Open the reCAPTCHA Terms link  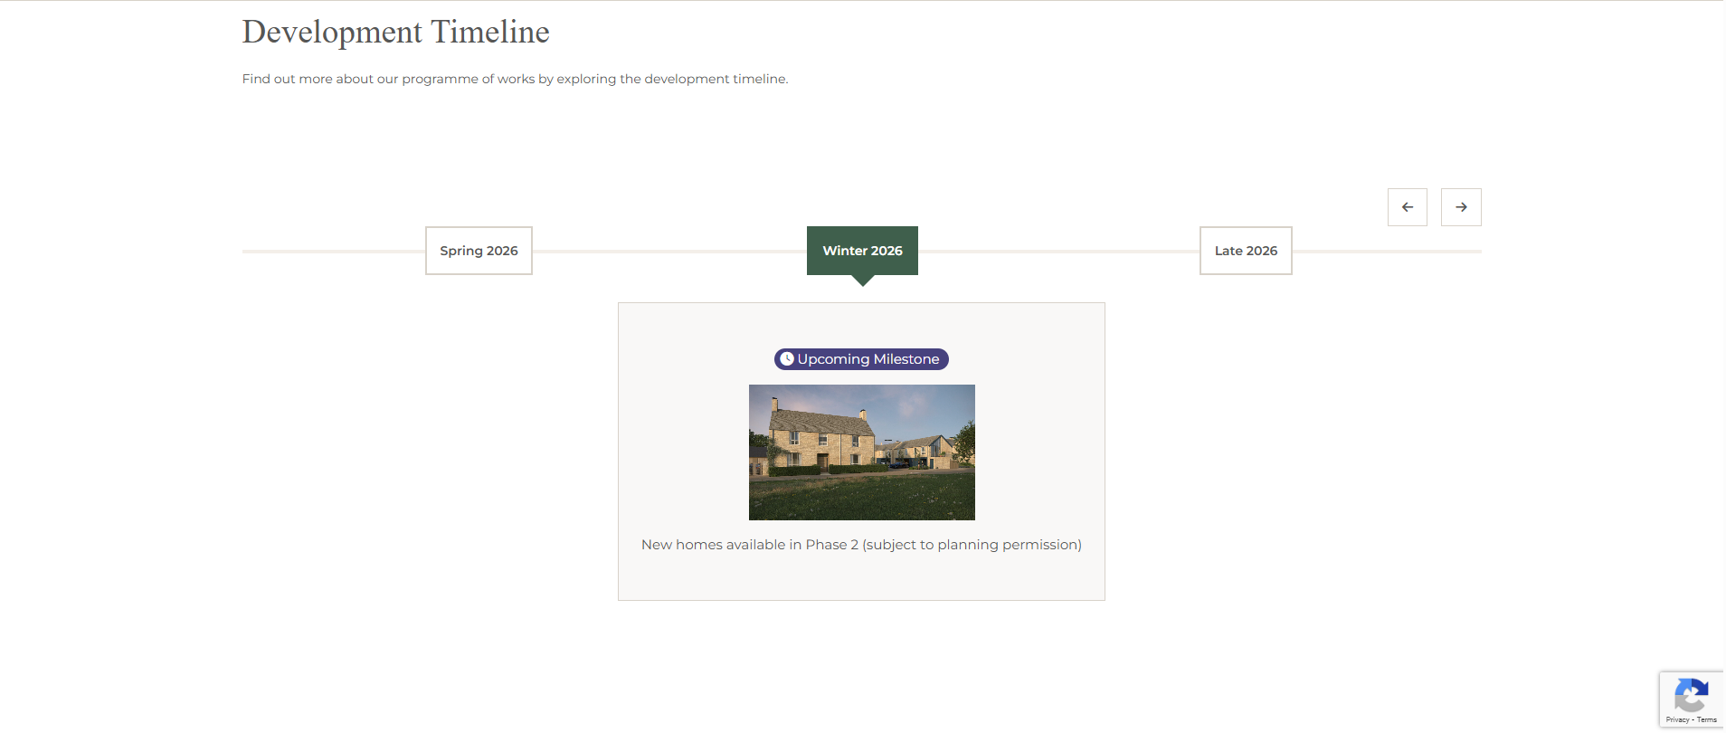pyautogui.click(x=1707, y=720)
